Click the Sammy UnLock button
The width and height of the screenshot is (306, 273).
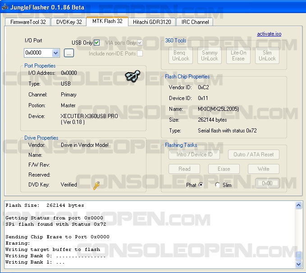(x=210, y=55)
